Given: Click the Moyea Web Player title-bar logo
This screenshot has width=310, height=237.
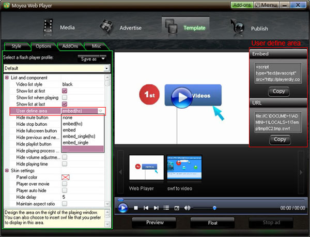Looking at the screenshot, I should click(x=6, y=5).
